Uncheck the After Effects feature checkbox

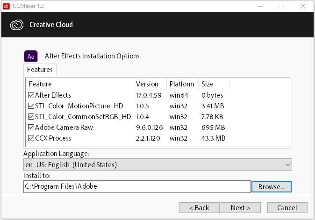[x=31, y=96]
